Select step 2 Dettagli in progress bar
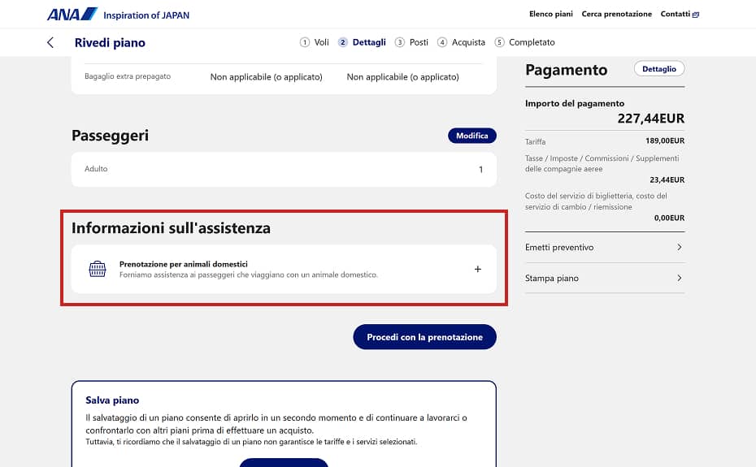The height and width of the screenshot is (467, 756). click(x=363, y=42)
